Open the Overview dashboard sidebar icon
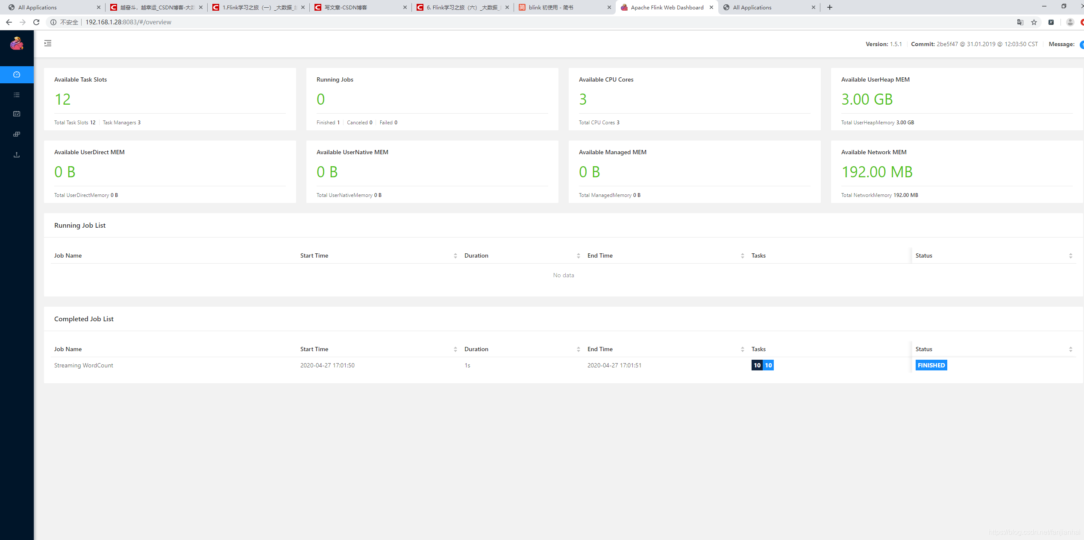This screenshot has width=1084, height=540. pyautogui.click(x=17, y=75)
